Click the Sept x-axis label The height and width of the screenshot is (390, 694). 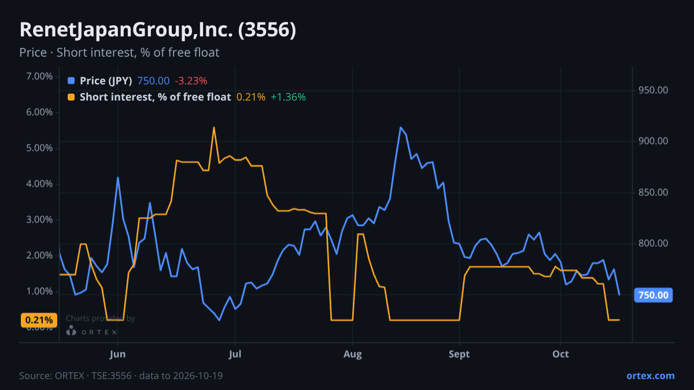point(459,354)
